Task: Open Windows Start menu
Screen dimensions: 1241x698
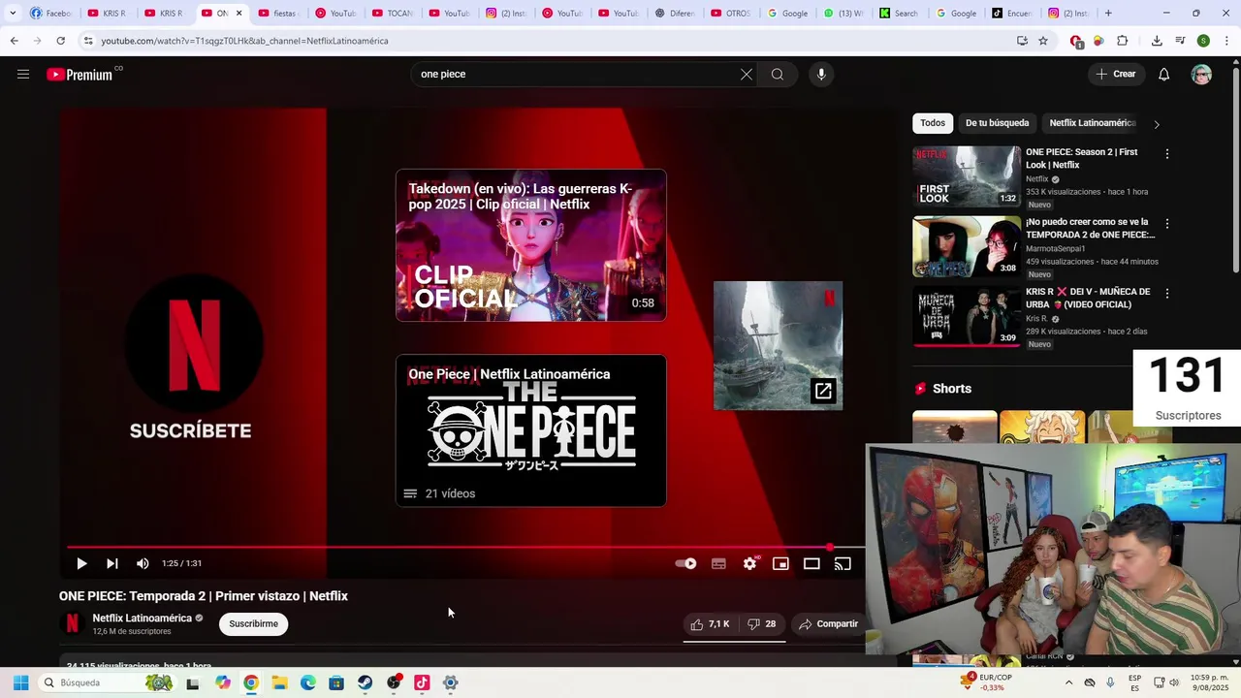Action: point(20,682)
